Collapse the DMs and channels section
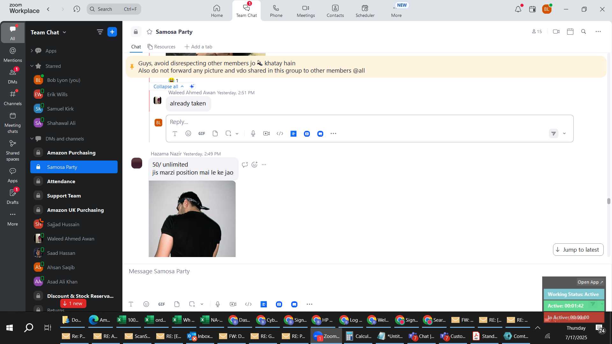The width and height of the screenshot is (612, 344). (x=32, y=139)
